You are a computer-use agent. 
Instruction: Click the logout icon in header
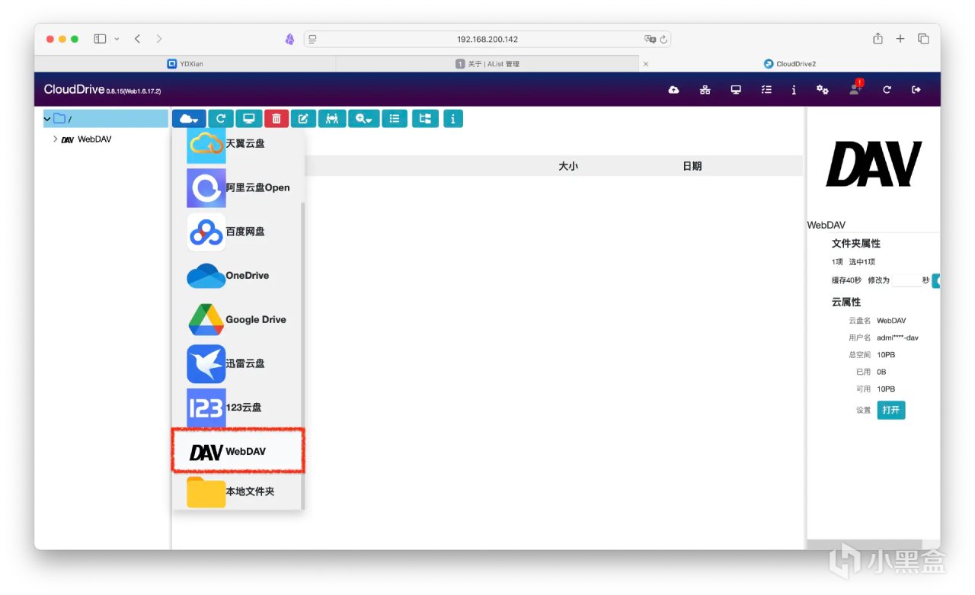point(916,90)
